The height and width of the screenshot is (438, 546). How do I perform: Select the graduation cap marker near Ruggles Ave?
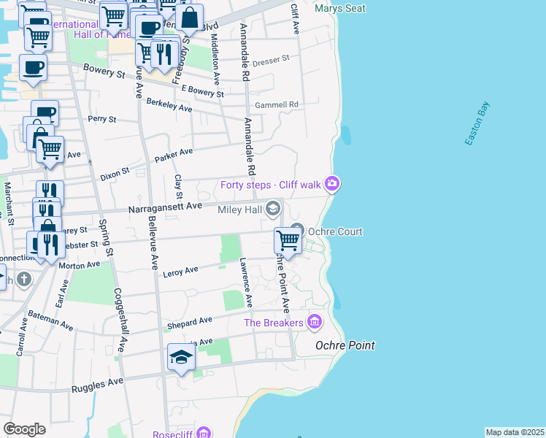pyautogui.click(x=181, y=357)
